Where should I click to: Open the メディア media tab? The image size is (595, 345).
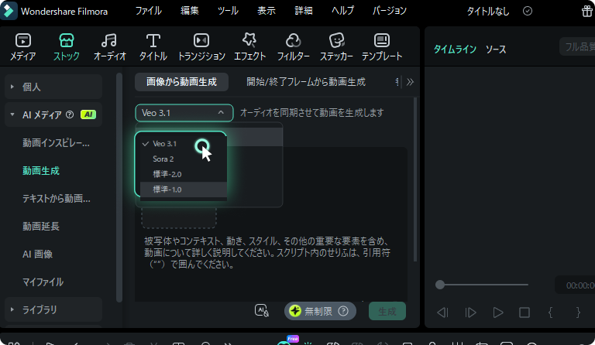click(x=22, y=47)
